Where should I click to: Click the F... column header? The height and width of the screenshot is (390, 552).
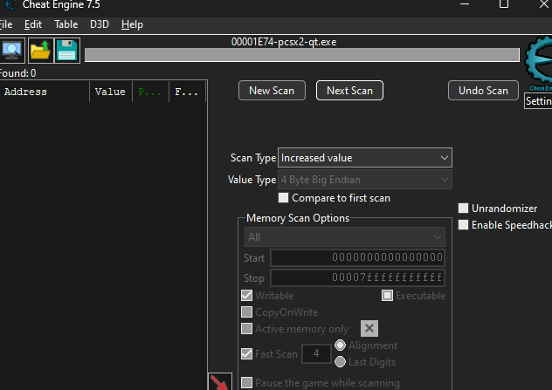click(x=187, y=92)
